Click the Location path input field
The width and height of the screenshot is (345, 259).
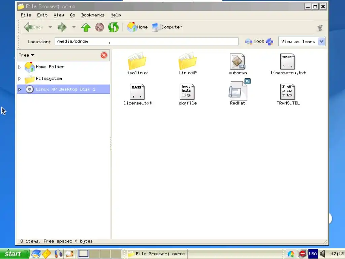(x=147, y=41)
